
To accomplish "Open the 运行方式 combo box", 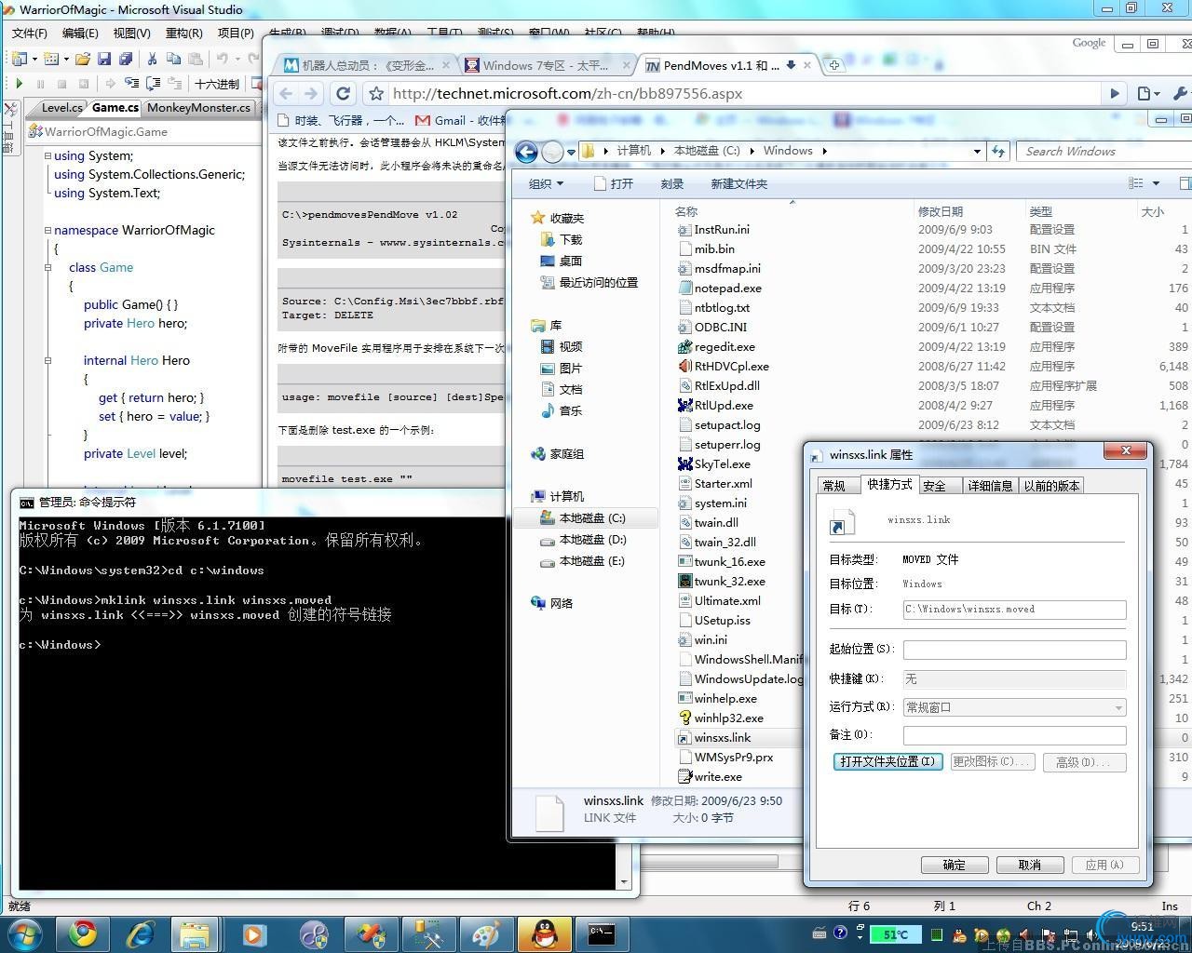I will [x=1014, y=707].
